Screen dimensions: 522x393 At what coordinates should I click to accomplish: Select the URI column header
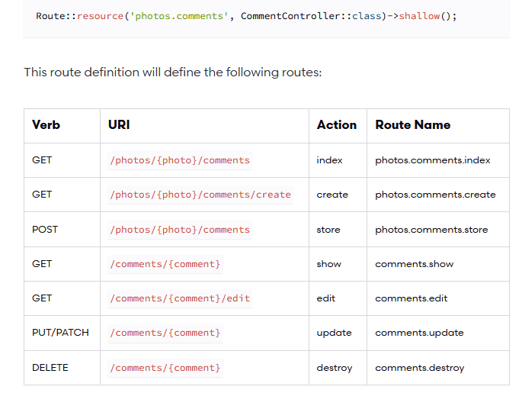[120, 125]
